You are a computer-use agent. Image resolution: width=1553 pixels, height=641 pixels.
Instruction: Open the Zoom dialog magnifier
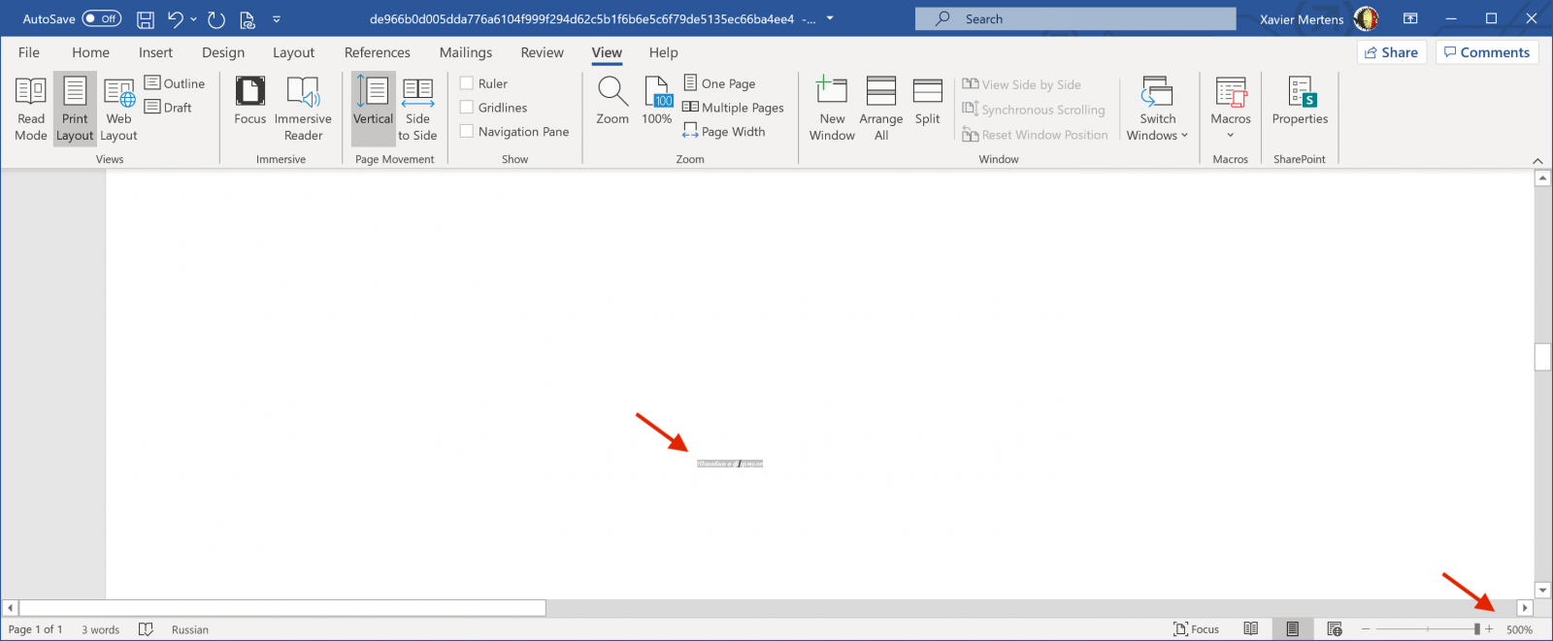click(612, 102)
